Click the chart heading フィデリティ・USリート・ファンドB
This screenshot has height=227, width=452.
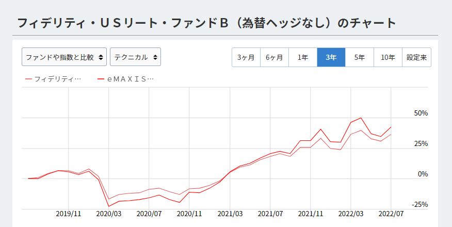[206, 23]
